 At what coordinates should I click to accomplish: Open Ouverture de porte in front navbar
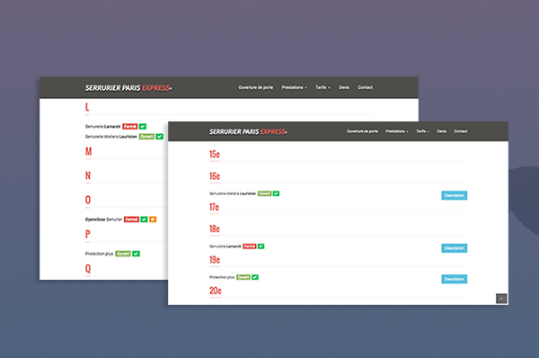pyautogui.click(x=362, y=131)
